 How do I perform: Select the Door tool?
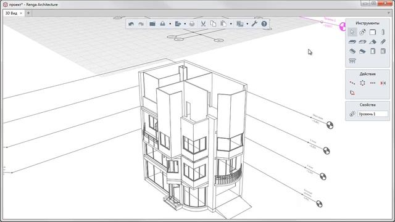[373, 51]
